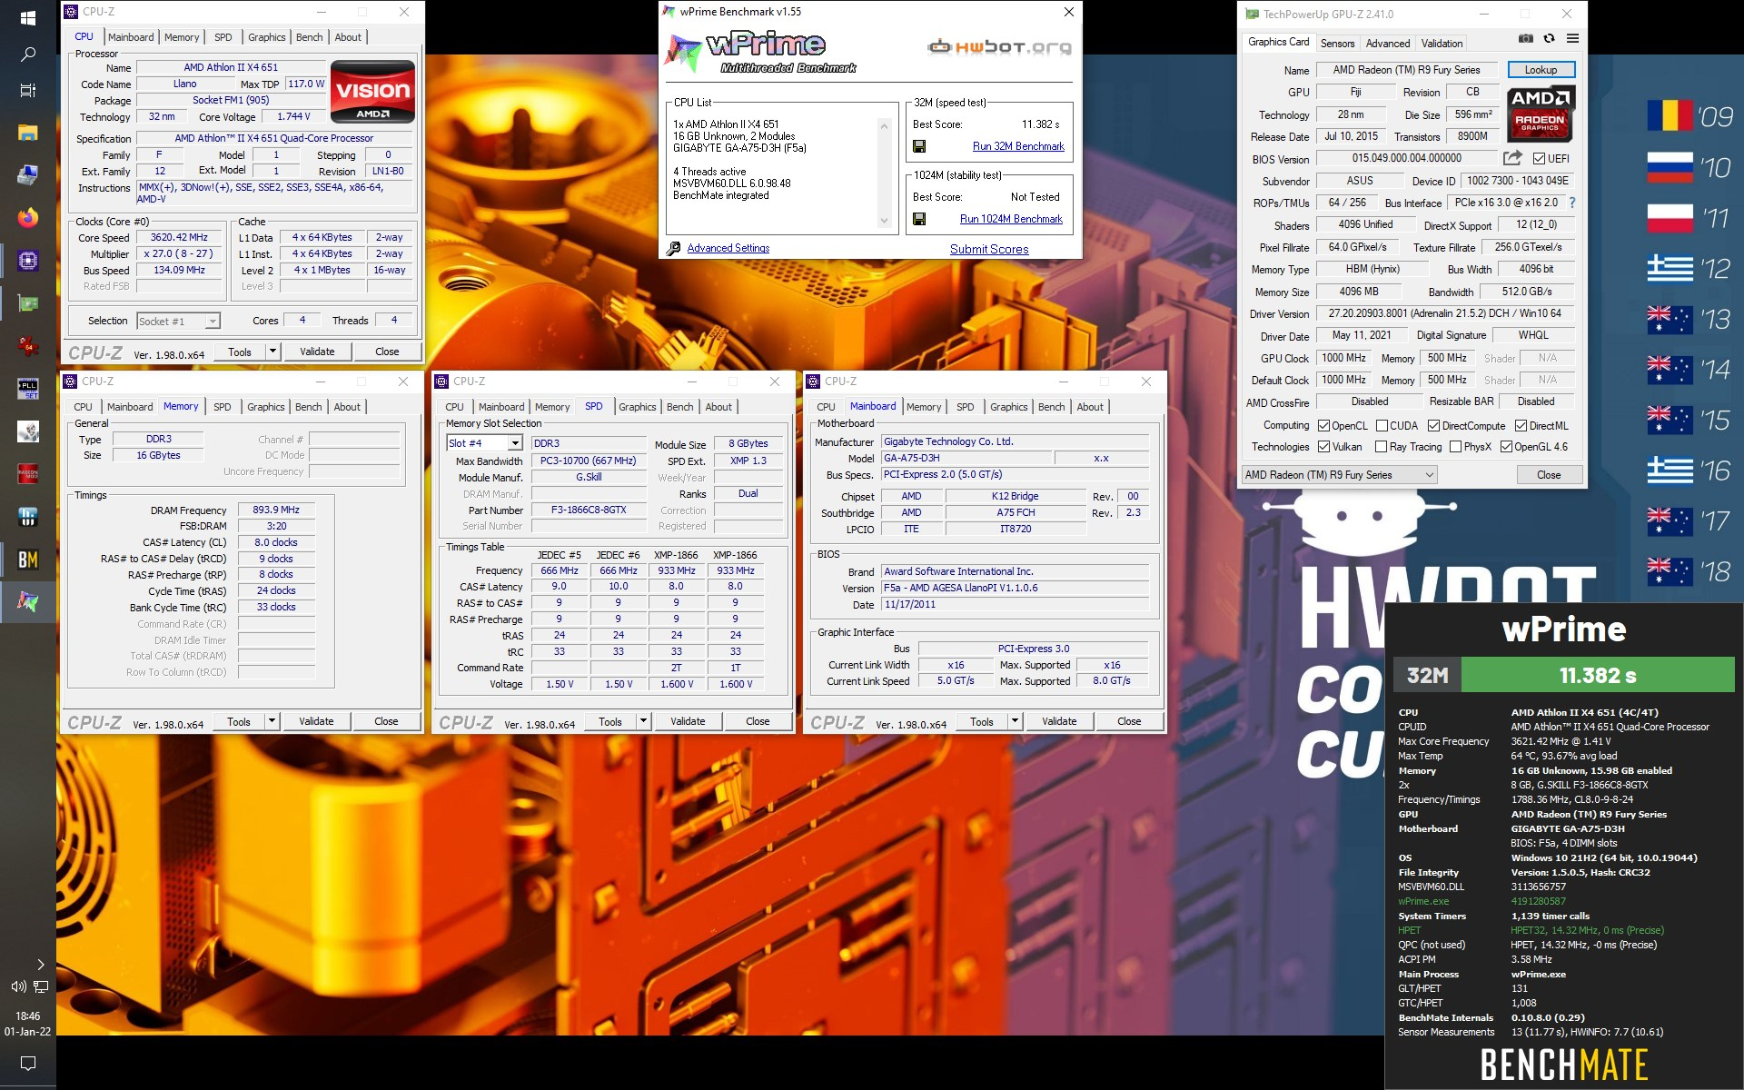The height and width of the screenshot is (1090, 1744).
Task: Switch to Advanced tab in GPU-Z
Action: [1388, 44]
